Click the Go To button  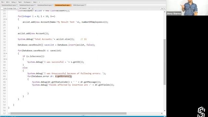tap(163, 8)
